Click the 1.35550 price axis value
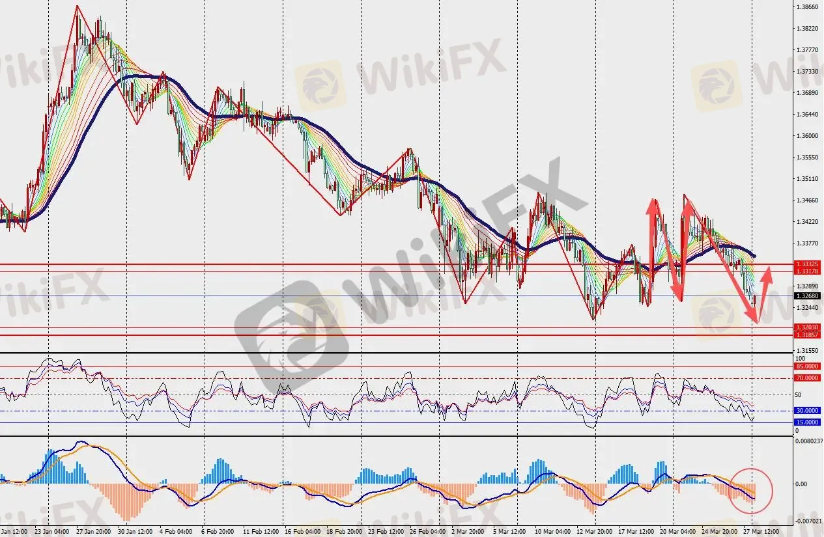Image resolution: width=824 pixels, height=537 pixels. tap(806, 158)
